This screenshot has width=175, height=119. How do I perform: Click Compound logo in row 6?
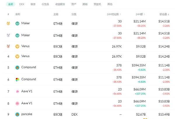click(17, 79)
